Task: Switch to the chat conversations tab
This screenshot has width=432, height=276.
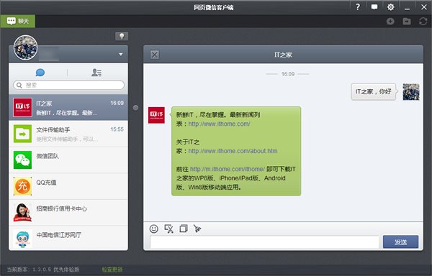Action: [x=40, y=73]
